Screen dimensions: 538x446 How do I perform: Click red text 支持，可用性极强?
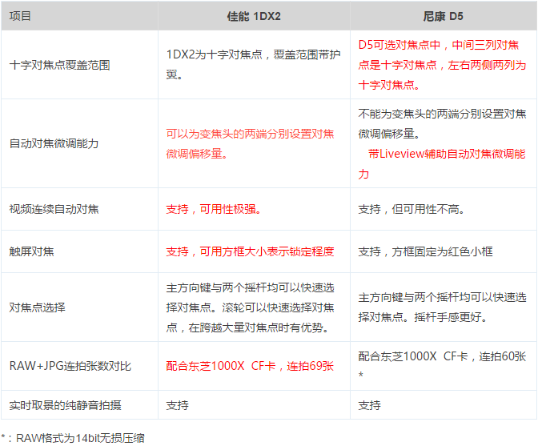click(x=214, y=209)
